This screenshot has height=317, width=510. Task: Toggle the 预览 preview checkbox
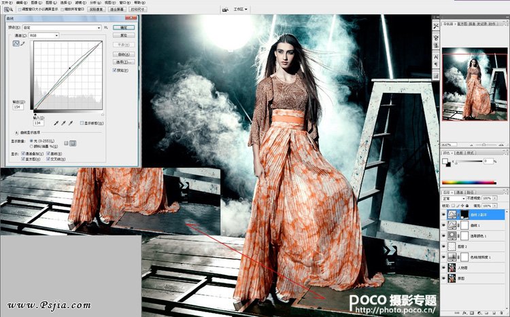coord(114,69)
